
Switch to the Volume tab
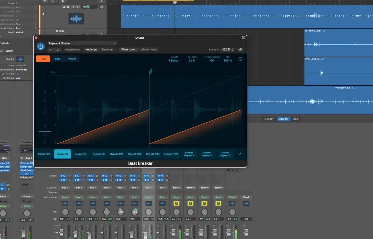72,59
